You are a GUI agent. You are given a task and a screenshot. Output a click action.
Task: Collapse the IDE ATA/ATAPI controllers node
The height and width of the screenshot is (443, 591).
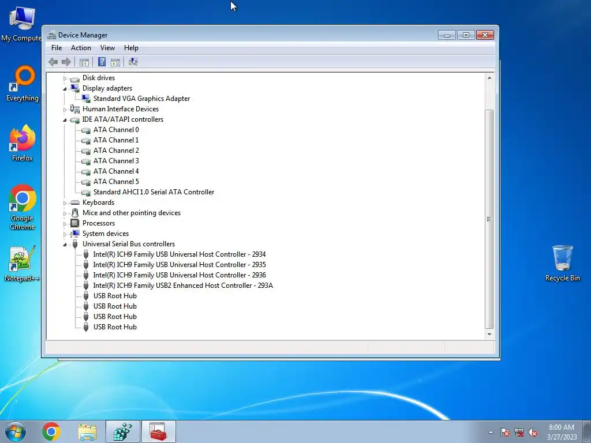(65, 120)
